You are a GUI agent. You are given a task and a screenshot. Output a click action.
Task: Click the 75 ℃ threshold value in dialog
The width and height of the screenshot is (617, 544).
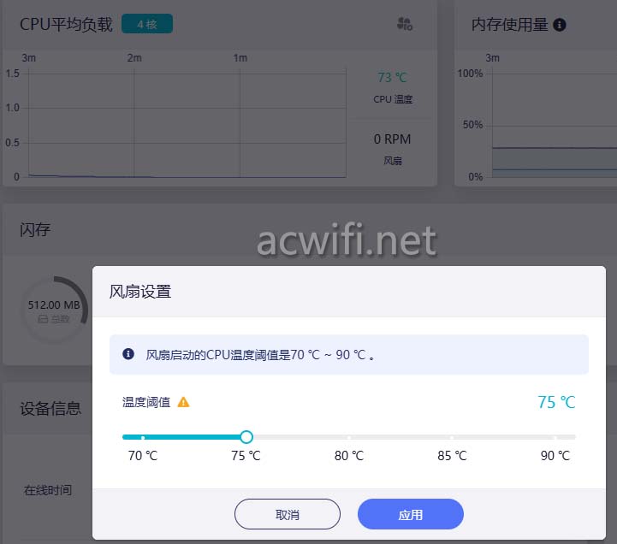coord(556,402)
